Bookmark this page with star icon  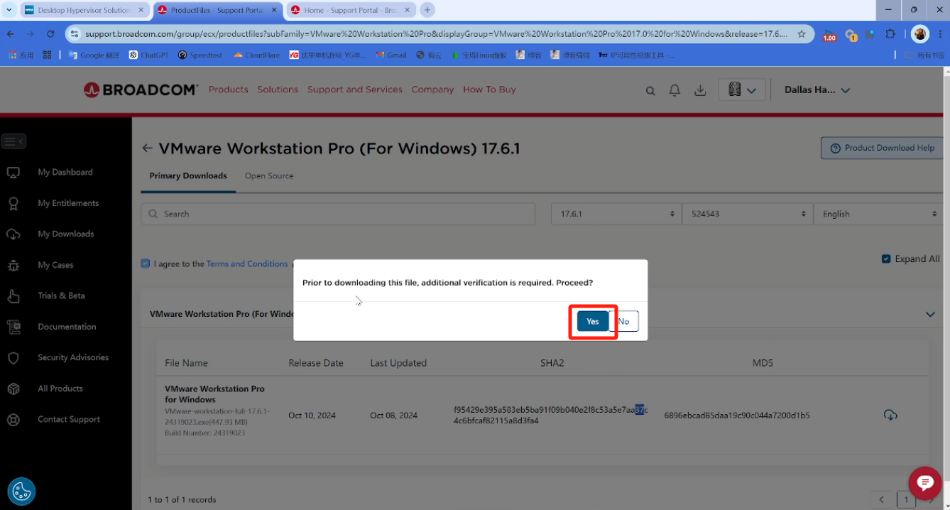click(802, 33)
